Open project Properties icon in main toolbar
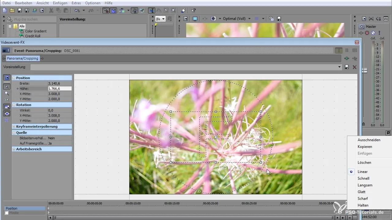392x220 pixels. pyautogui.click(x=42, y=10)
